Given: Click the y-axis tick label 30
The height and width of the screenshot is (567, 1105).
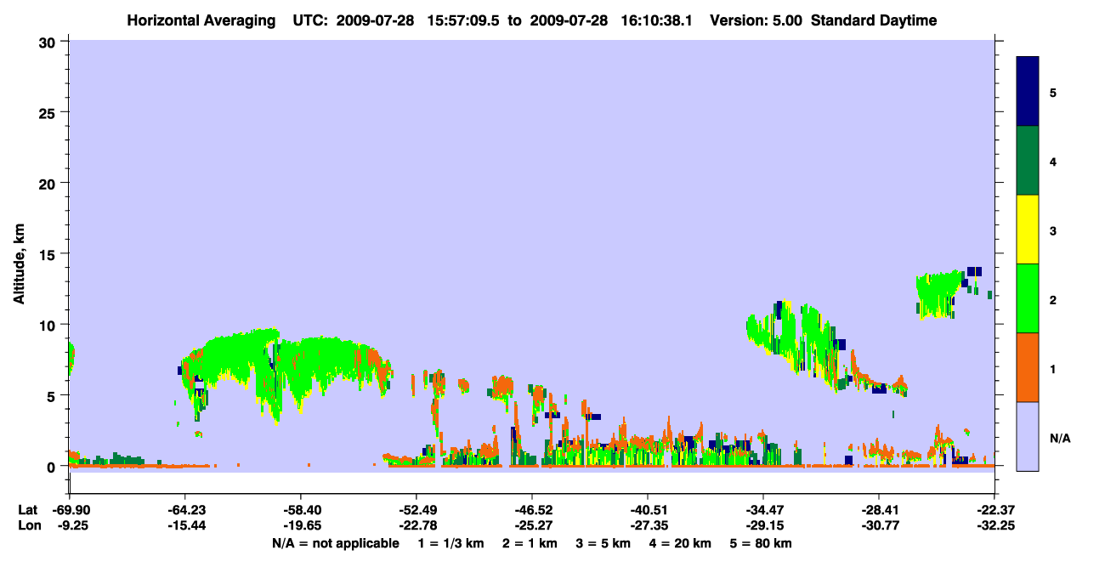Looking at the screenshot, I should pos(49,42).
